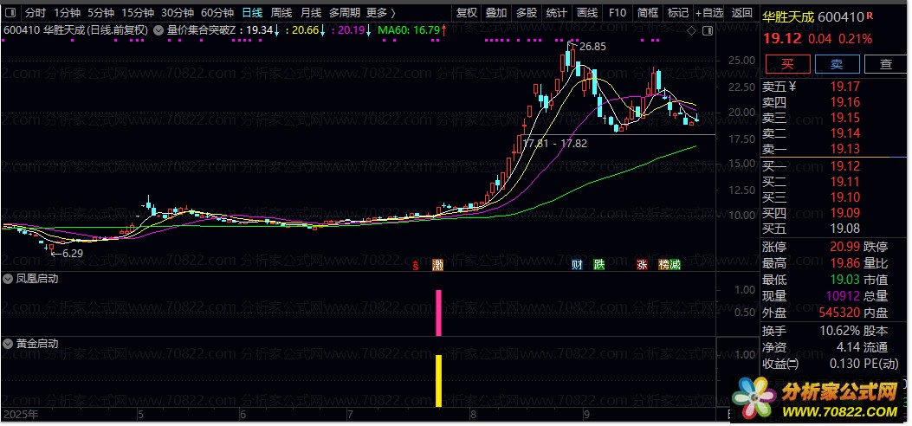
Task: Click the 查 query button
Action: click(x=886, y=64)
